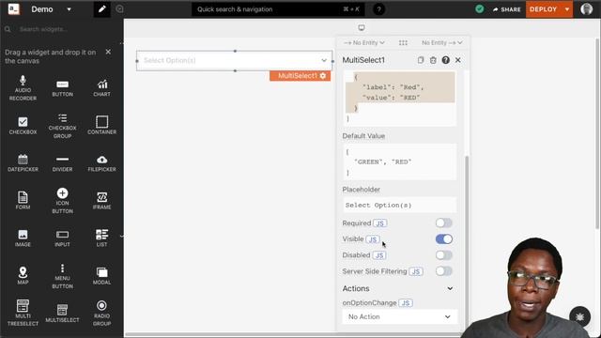Choose the Datepicker widget

click(x=23, y=162)
